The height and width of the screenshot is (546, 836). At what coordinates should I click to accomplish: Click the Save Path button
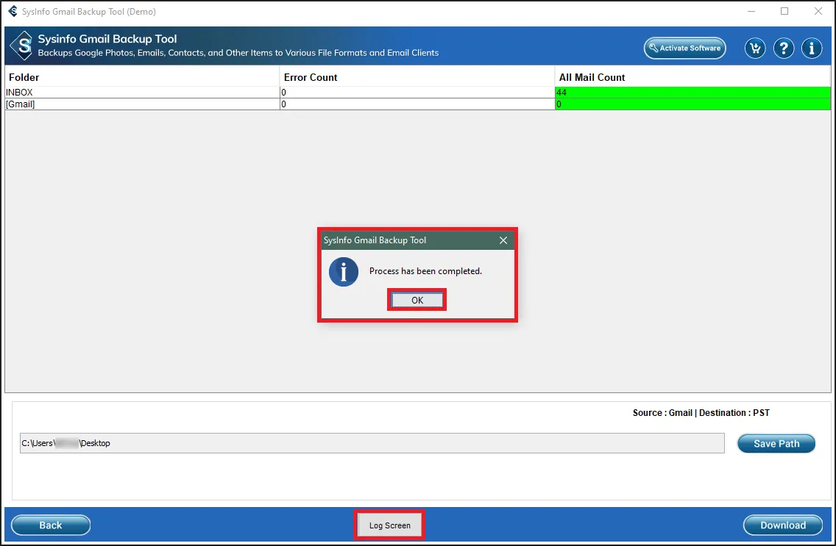(776, 443)
